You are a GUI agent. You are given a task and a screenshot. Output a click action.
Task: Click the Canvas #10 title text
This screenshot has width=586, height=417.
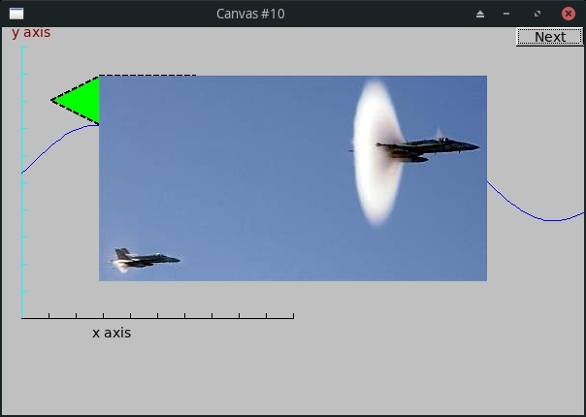250,14
